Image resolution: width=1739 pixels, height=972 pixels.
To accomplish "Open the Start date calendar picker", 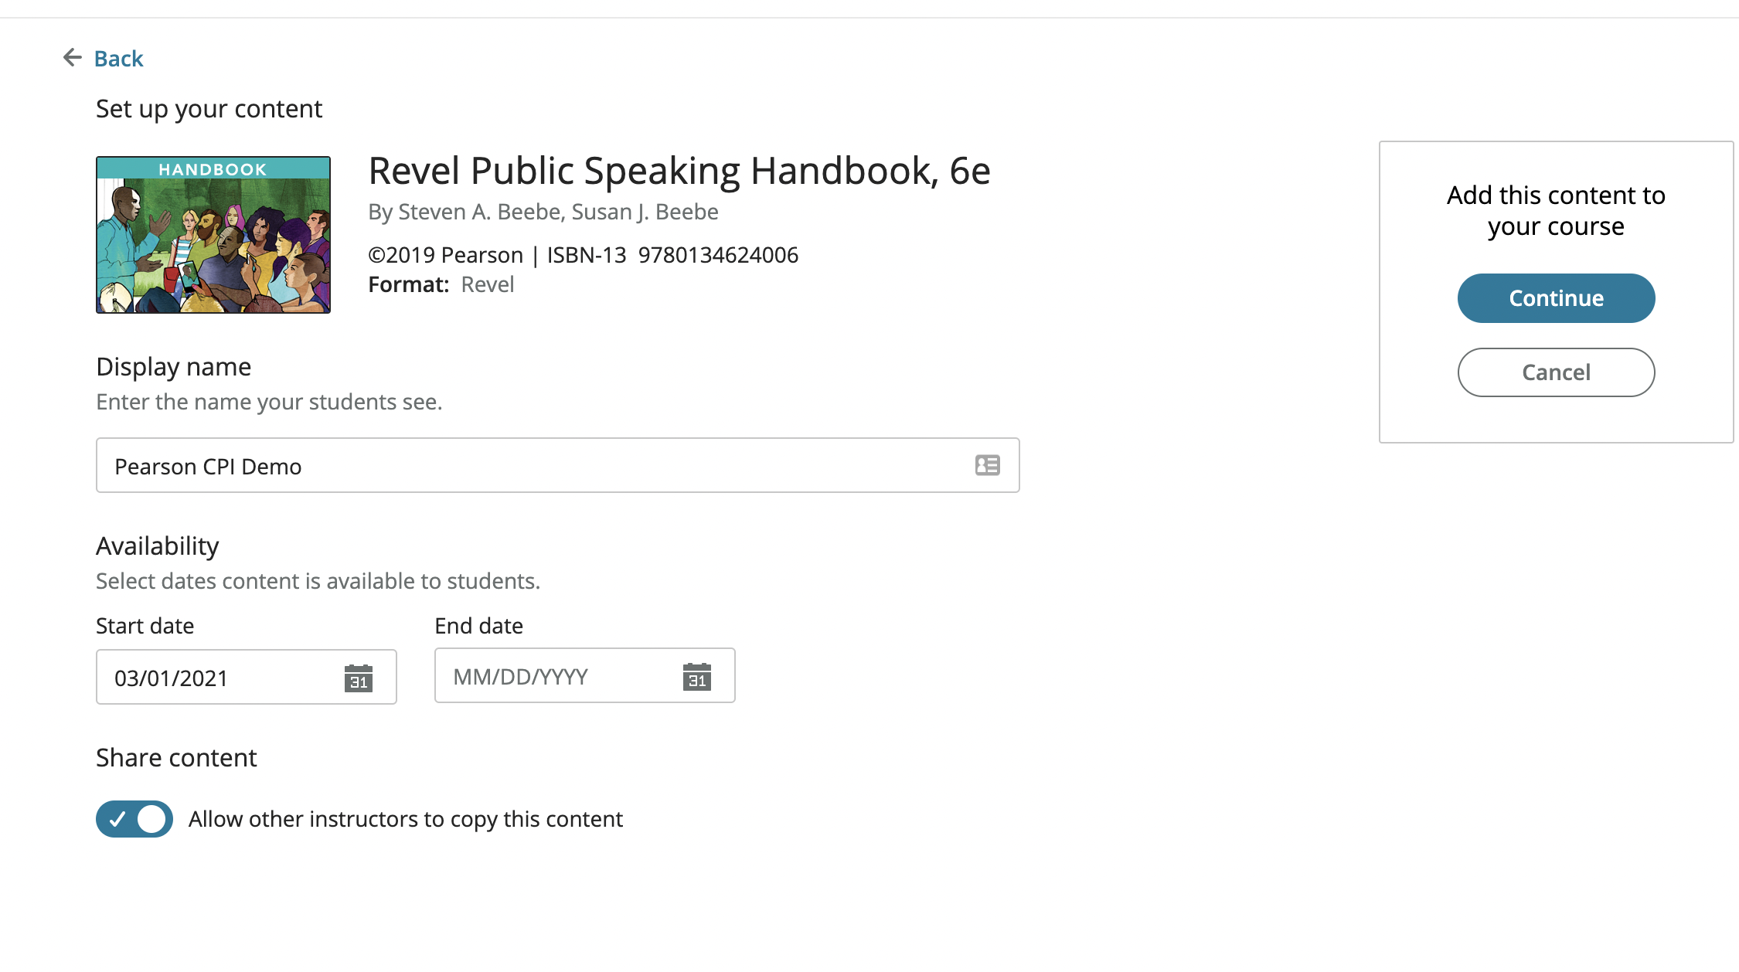I will click(359, 678).
